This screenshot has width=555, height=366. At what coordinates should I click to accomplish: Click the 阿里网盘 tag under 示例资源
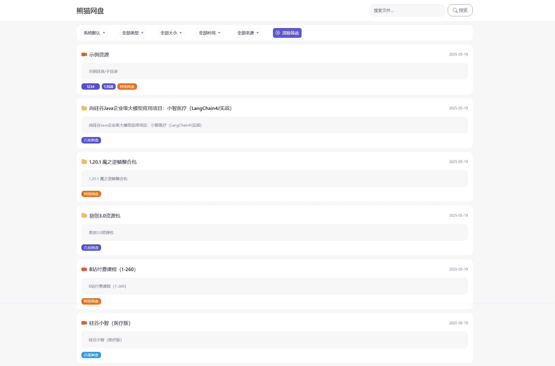point(127,87)
